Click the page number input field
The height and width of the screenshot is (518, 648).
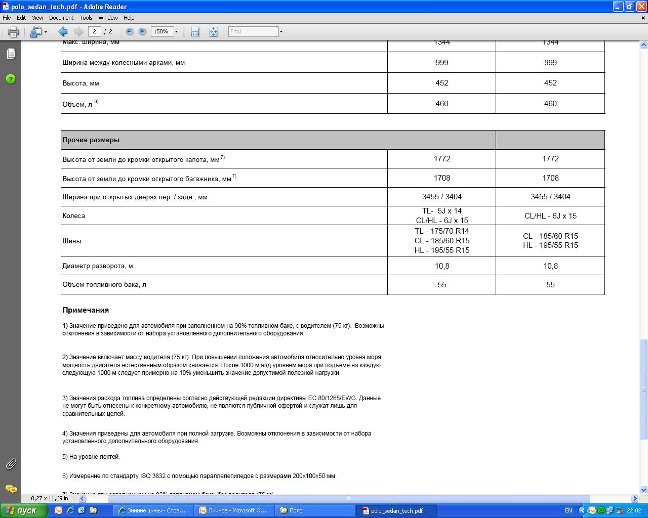94,31
